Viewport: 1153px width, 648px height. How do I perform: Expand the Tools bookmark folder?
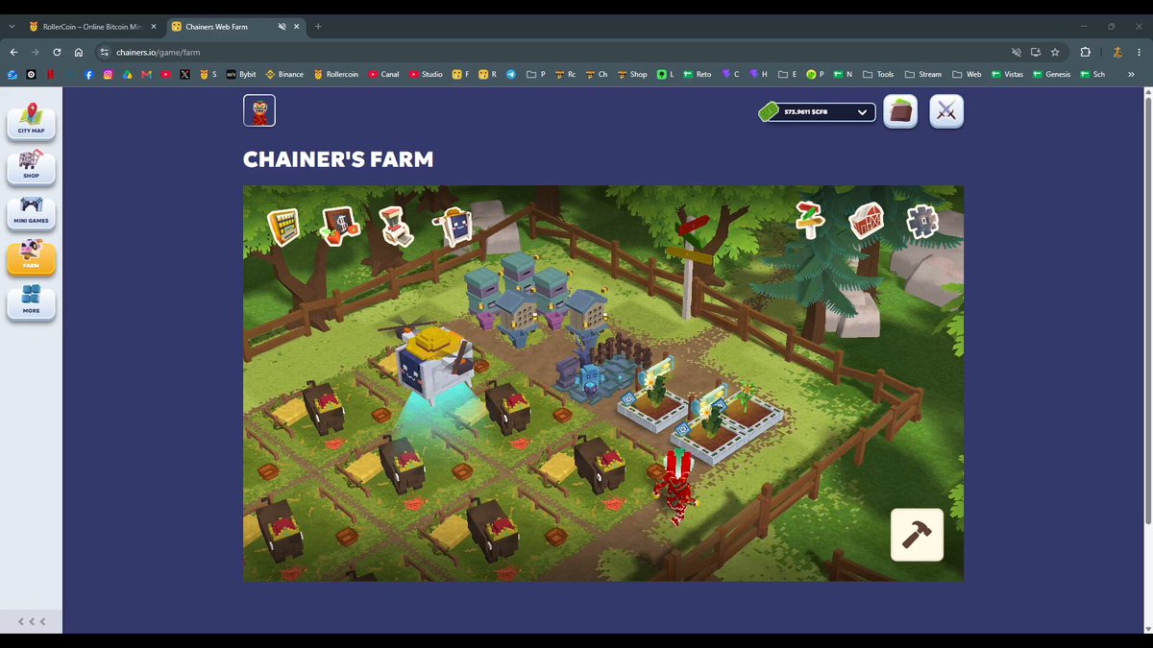click(x=878, y=74)
